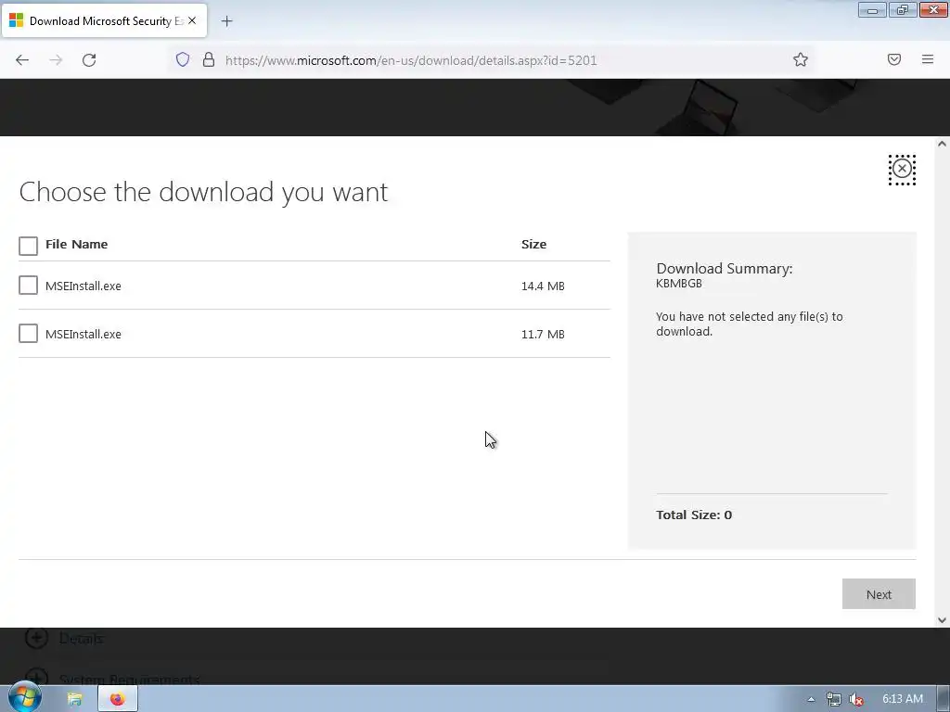Save page to Pocket
950x712 pixels.
[x=894, y=59]
